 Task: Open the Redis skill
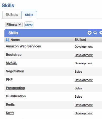[10, 105]
